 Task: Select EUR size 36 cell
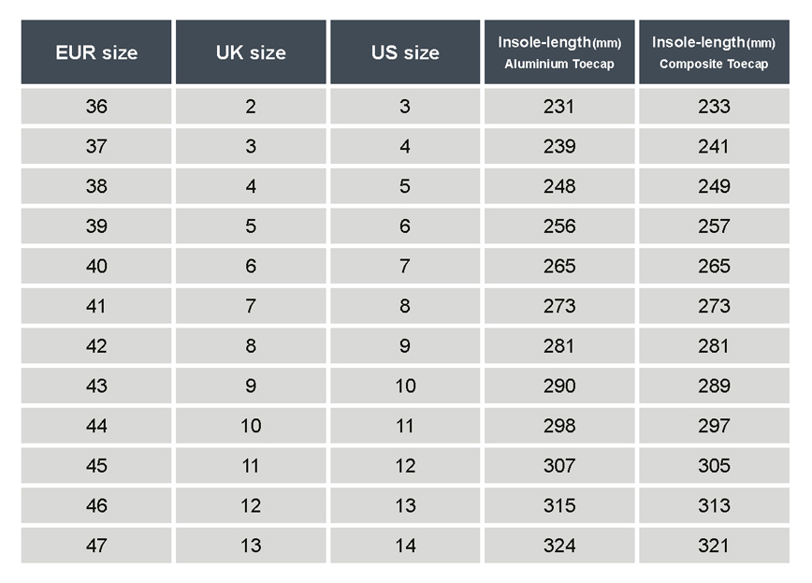[96, 107]
